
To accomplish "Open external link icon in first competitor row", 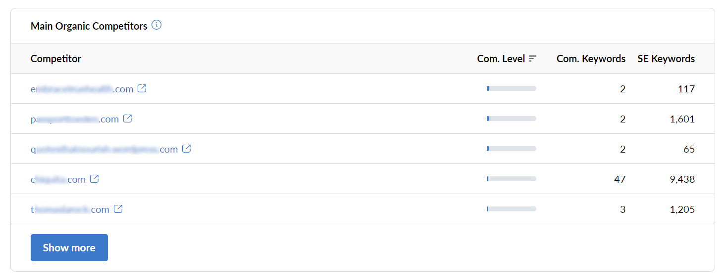I will click(142, 89).
